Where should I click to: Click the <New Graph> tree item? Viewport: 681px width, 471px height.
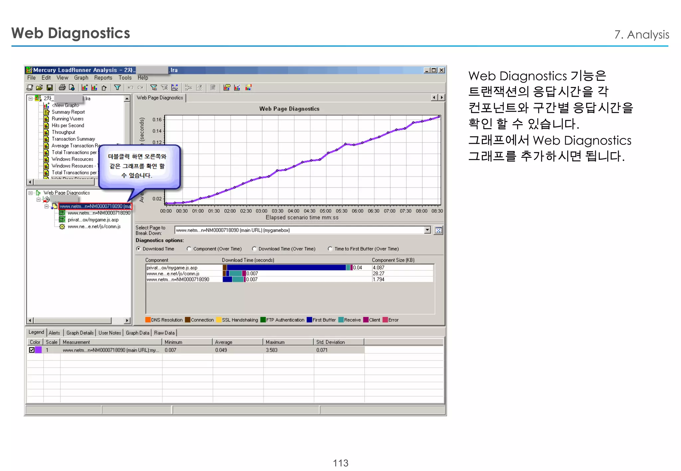coord(66,105)
